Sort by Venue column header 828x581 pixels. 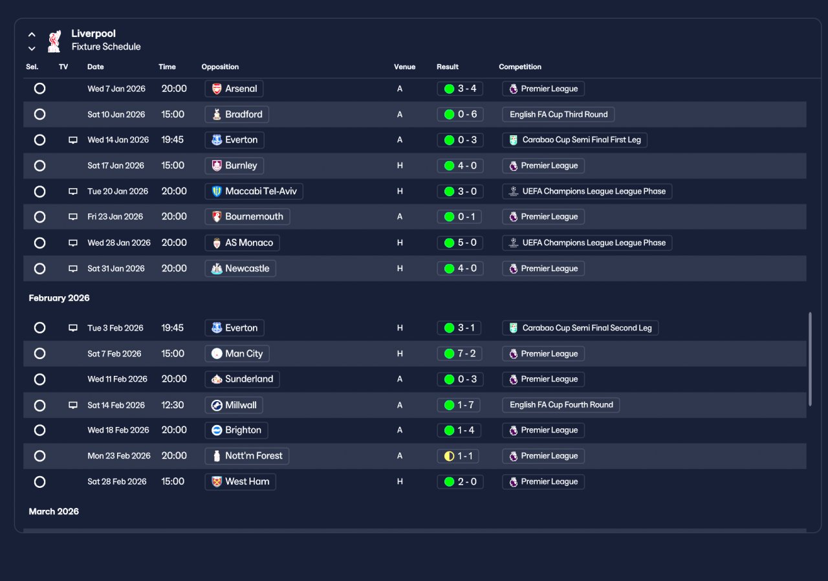tap(404, 67)
